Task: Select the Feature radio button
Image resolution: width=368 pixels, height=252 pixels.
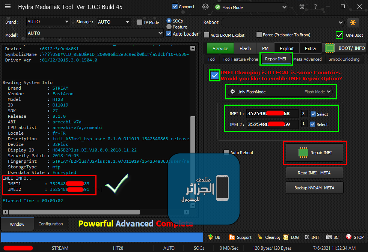Action: coord(169,27)
